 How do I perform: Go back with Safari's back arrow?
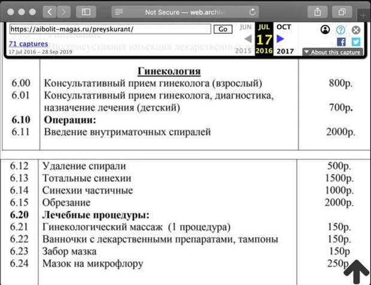click(x=50, y=12)
